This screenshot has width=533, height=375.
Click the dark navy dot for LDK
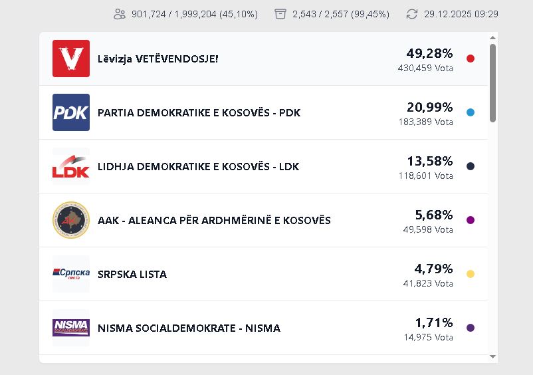pyautogui.click(x=471, y=166)
